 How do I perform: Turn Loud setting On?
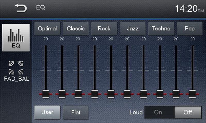click(158, 112)
